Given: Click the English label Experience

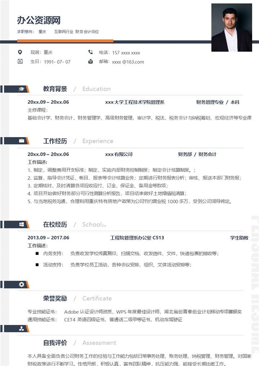Looking at the screenshot, I should pyautogui.click(x=98, y=141).
